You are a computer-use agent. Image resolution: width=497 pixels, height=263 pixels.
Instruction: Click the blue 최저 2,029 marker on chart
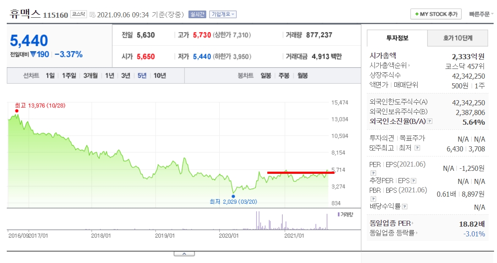click(x=233, y=196)
